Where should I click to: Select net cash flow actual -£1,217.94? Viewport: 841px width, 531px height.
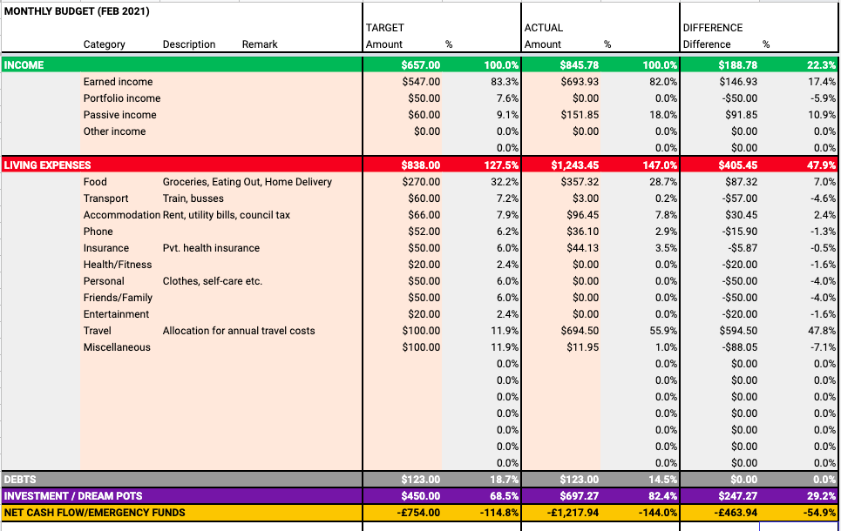573,513
